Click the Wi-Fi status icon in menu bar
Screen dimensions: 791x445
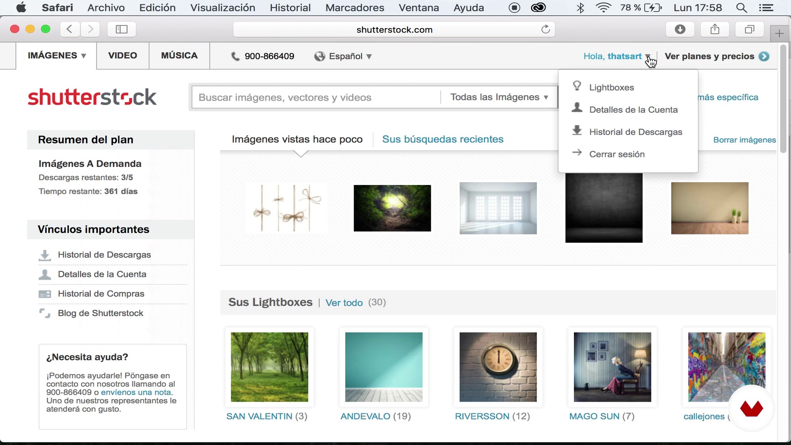603,8
